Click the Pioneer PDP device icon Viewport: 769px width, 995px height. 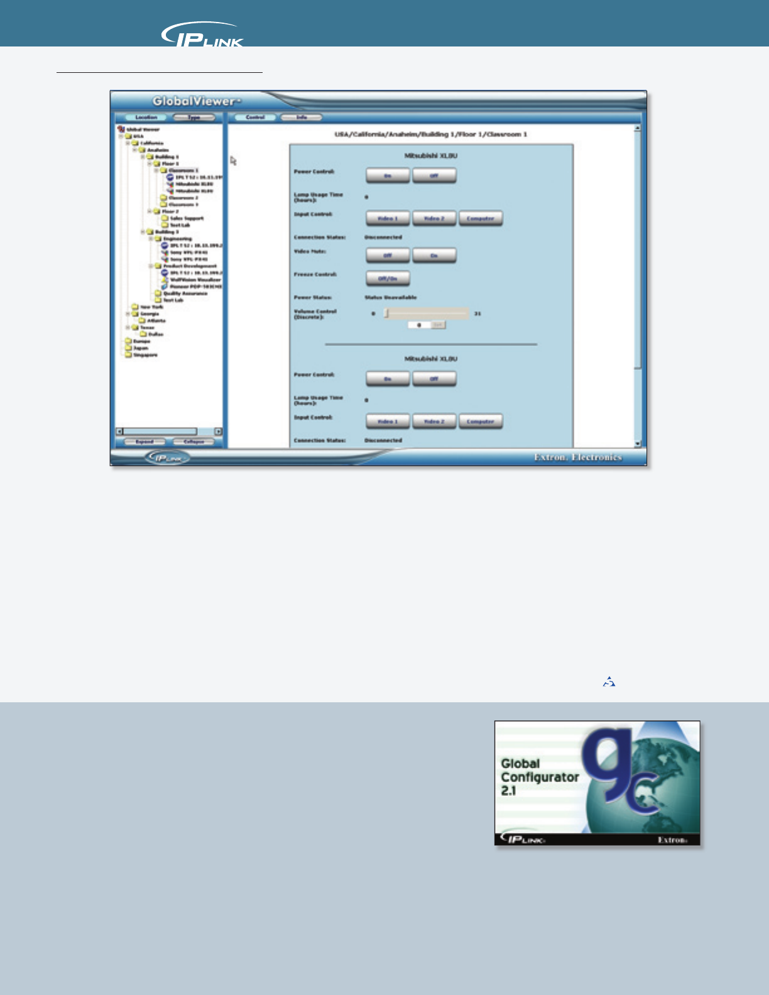165,286
